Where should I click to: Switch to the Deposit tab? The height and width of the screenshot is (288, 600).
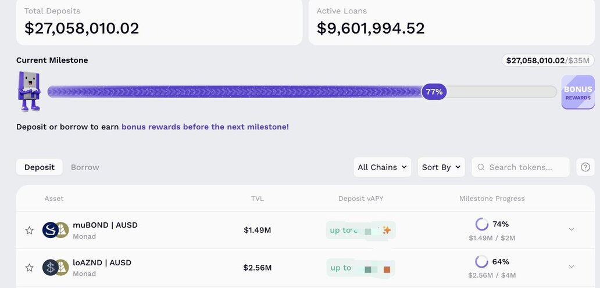coord(40,167)
